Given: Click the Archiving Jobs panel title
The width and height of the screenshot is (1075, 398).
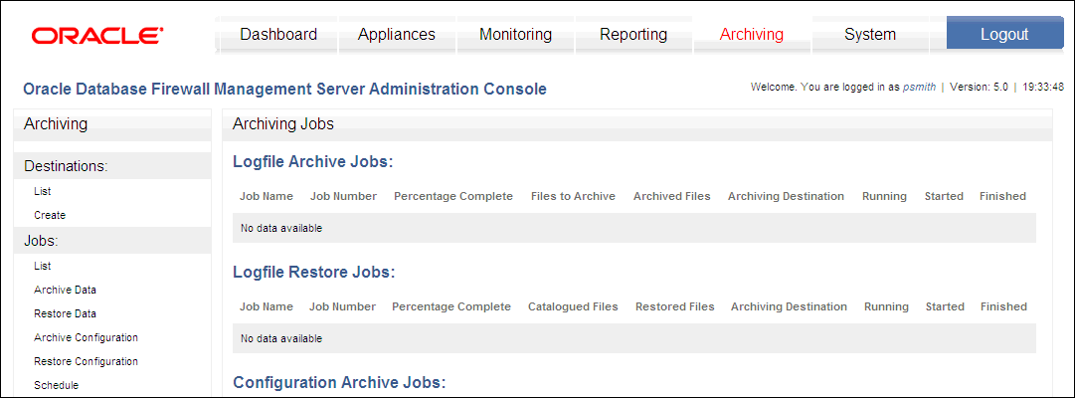Looking at the screenshot, I should (283, 124).
